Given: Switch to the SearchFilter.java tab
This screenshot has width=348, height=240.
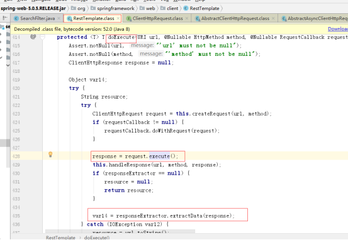Looking at the screenshot, I should (x=38, y=18).
